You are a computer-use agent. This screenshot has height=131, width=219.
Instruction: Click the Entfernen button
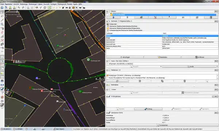200,57
